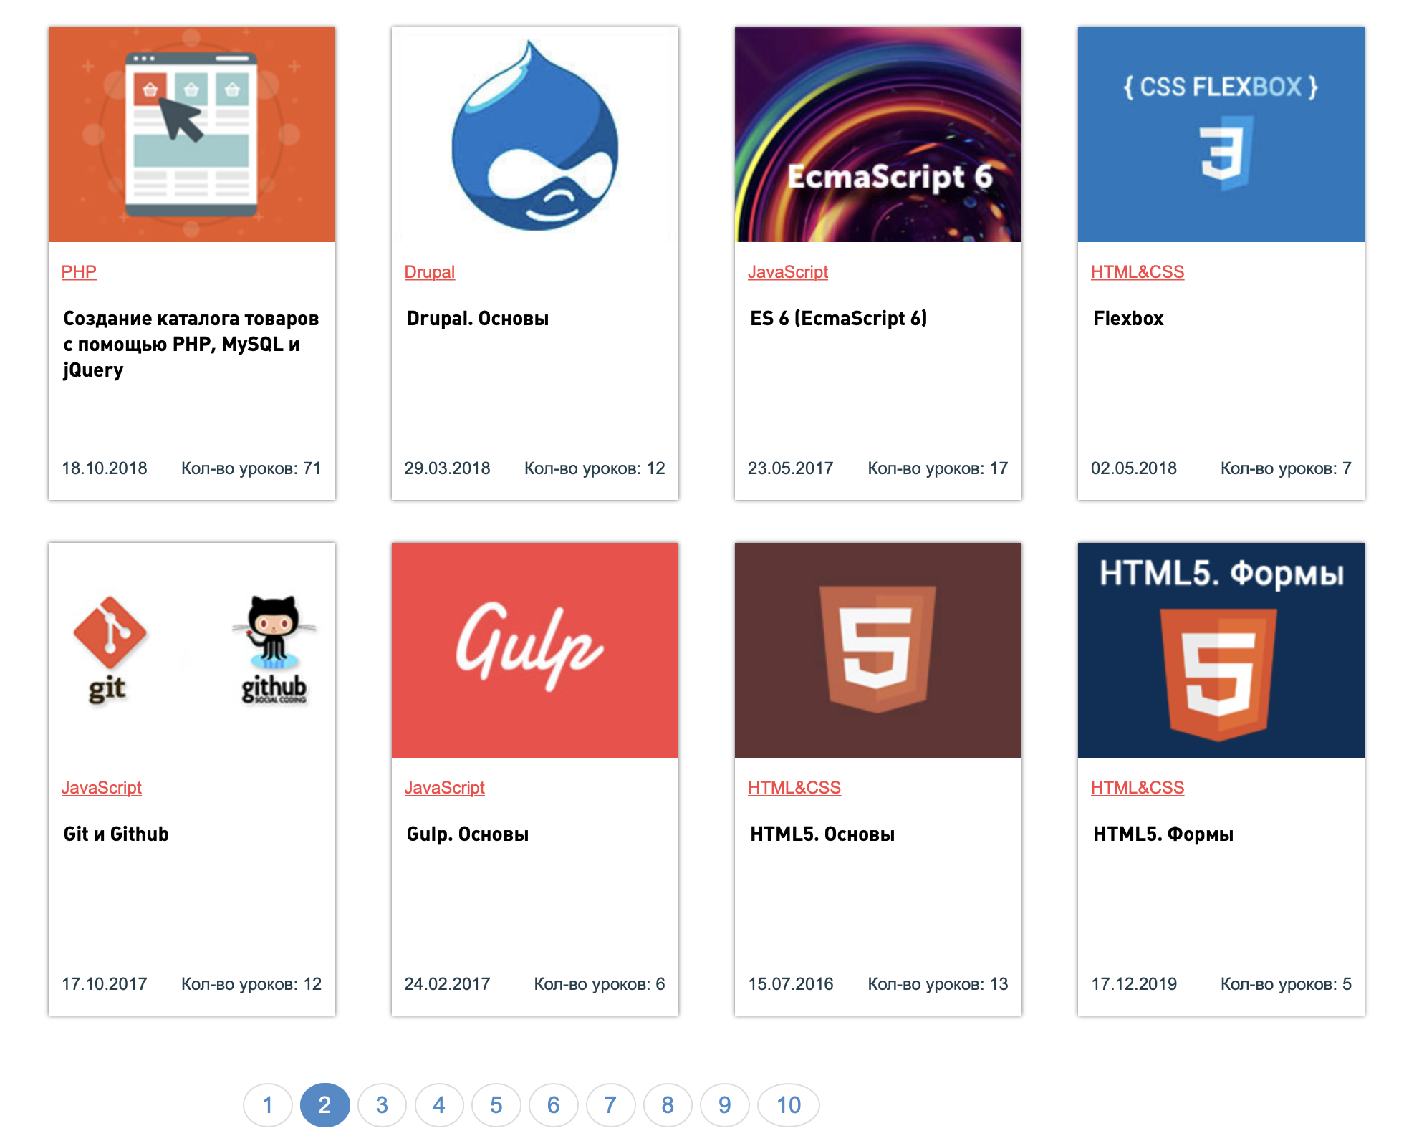The height and width of the screenshot is (1146, 1404).
Task: Open course title 'Drupal. Основы'
Action: pos(478,319)
